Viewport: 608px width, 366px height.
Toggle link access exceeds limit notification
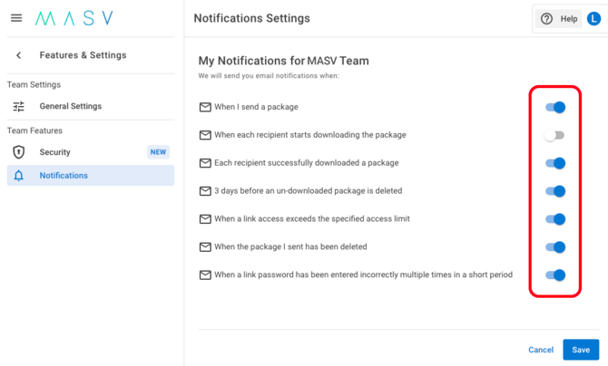coord(555,219)
